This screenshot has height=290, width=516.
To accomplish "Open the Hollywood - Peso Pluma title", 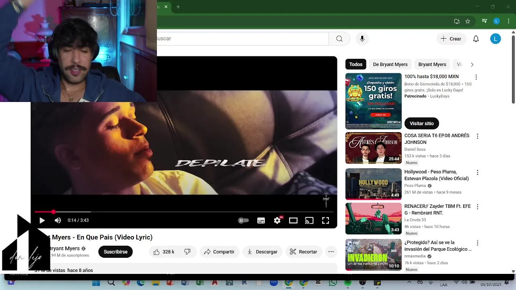I will tap(437, 175).
